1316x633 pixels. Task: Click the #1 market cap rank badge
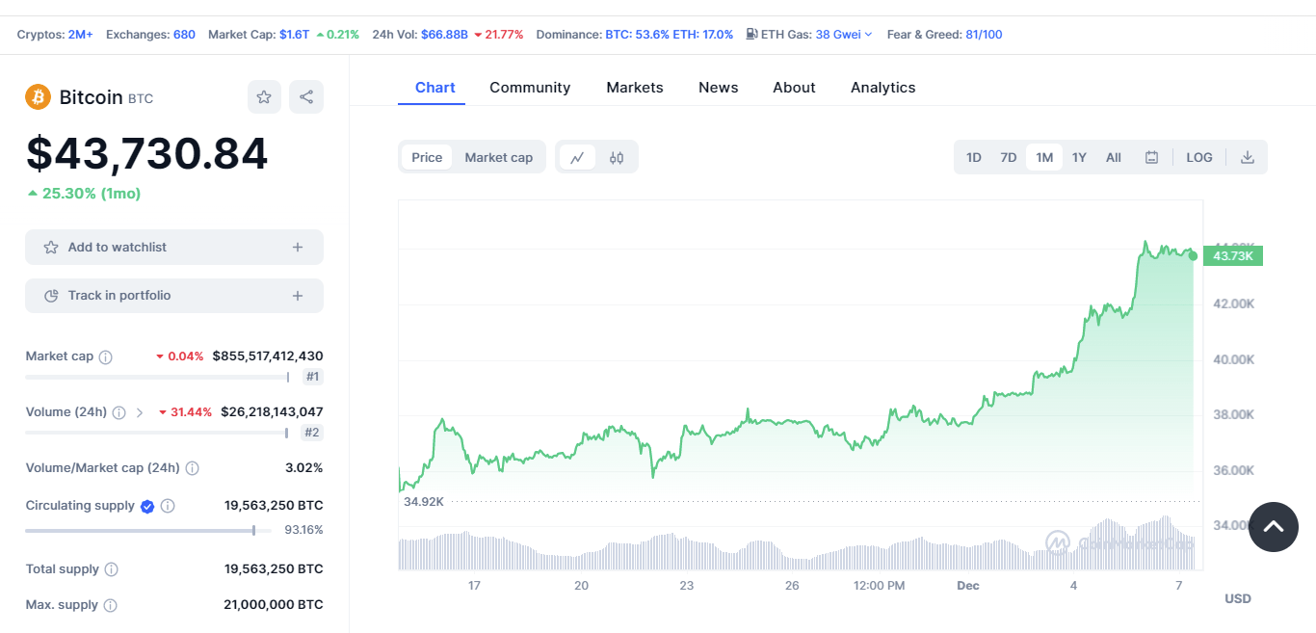[312, 377]
